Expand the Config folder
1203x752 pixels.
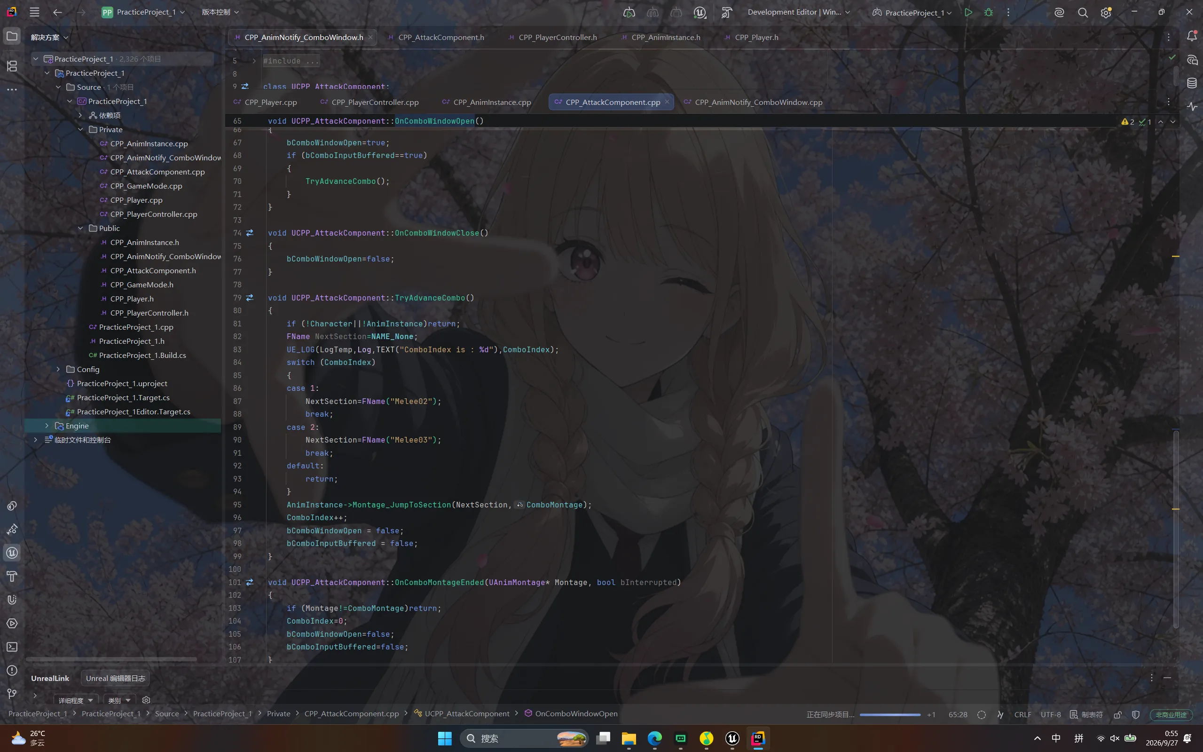click(x=58, y=369)
